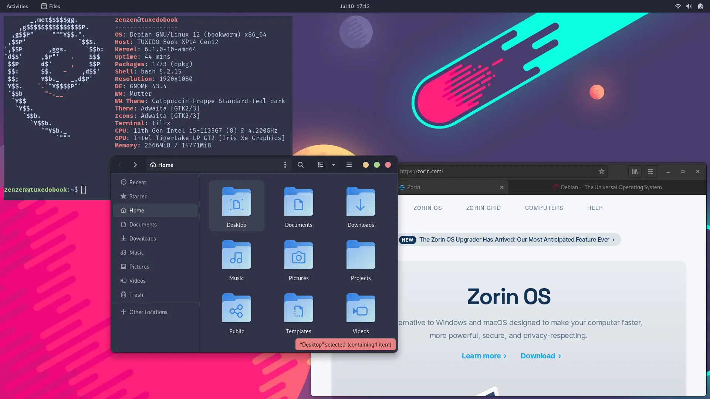Click the Zorin OS Upgrader announcement banner
The width and height of the screenshot is (710, 399).
[x=510, y=240]
